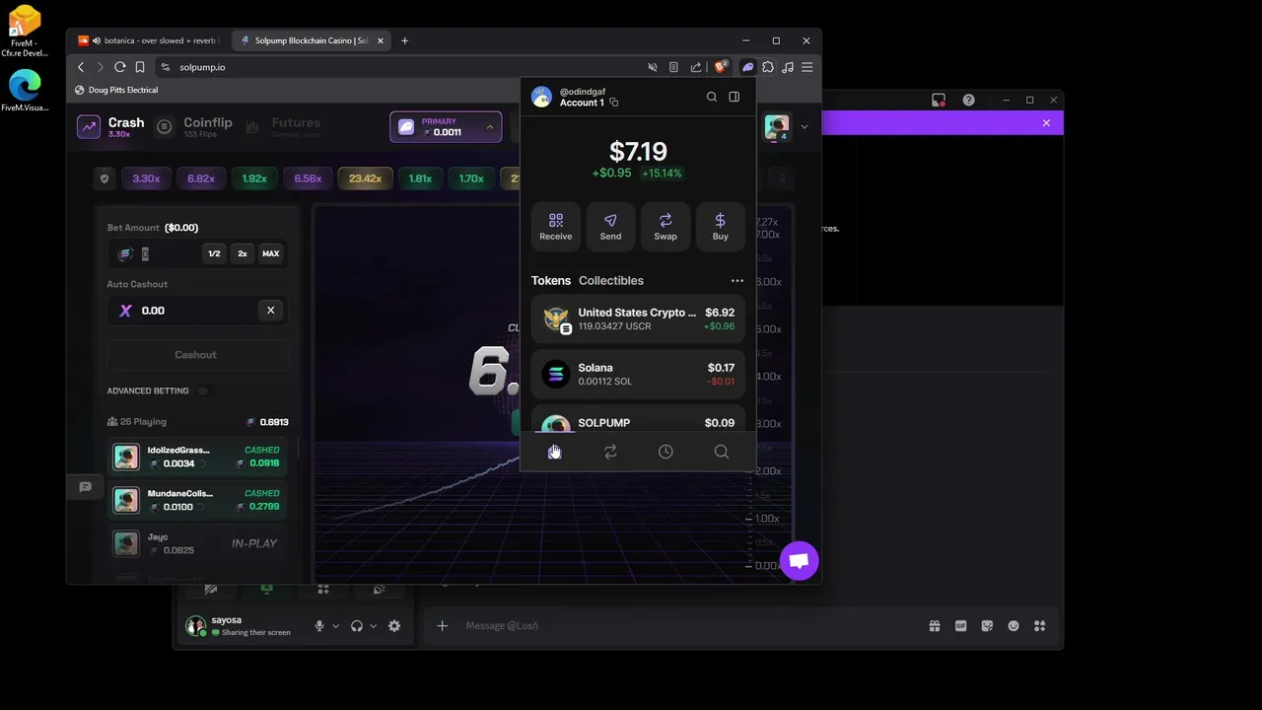Deafen with Discord headphones icon
1262x710 pixels.
[x=357, y=626]
